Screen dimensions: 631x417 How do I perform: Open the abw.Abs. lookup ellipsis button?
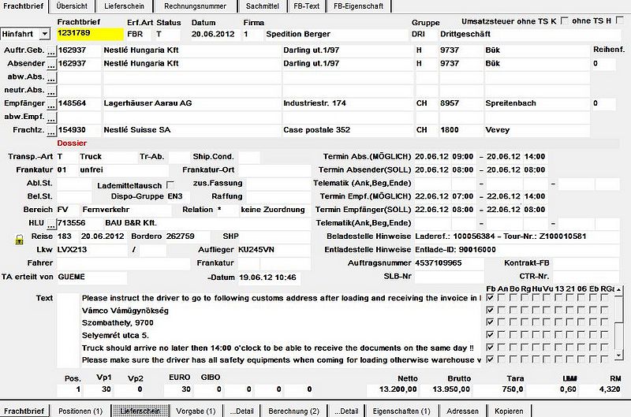tap(51, 77)
